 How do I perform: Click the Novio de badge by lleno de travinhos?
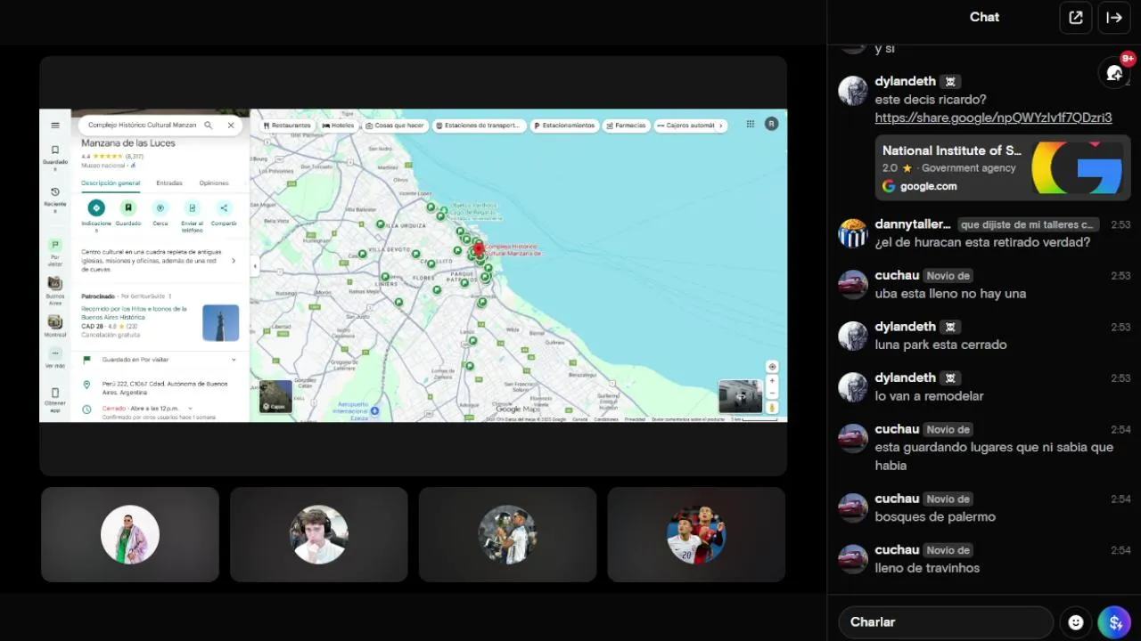(948, 550)
